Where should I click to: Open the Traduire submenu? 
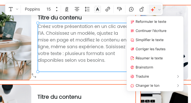pos(155,76)
